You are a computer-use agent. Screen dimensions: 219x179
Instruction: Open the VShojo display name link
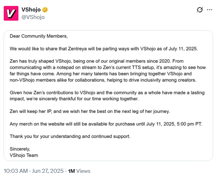31,10
